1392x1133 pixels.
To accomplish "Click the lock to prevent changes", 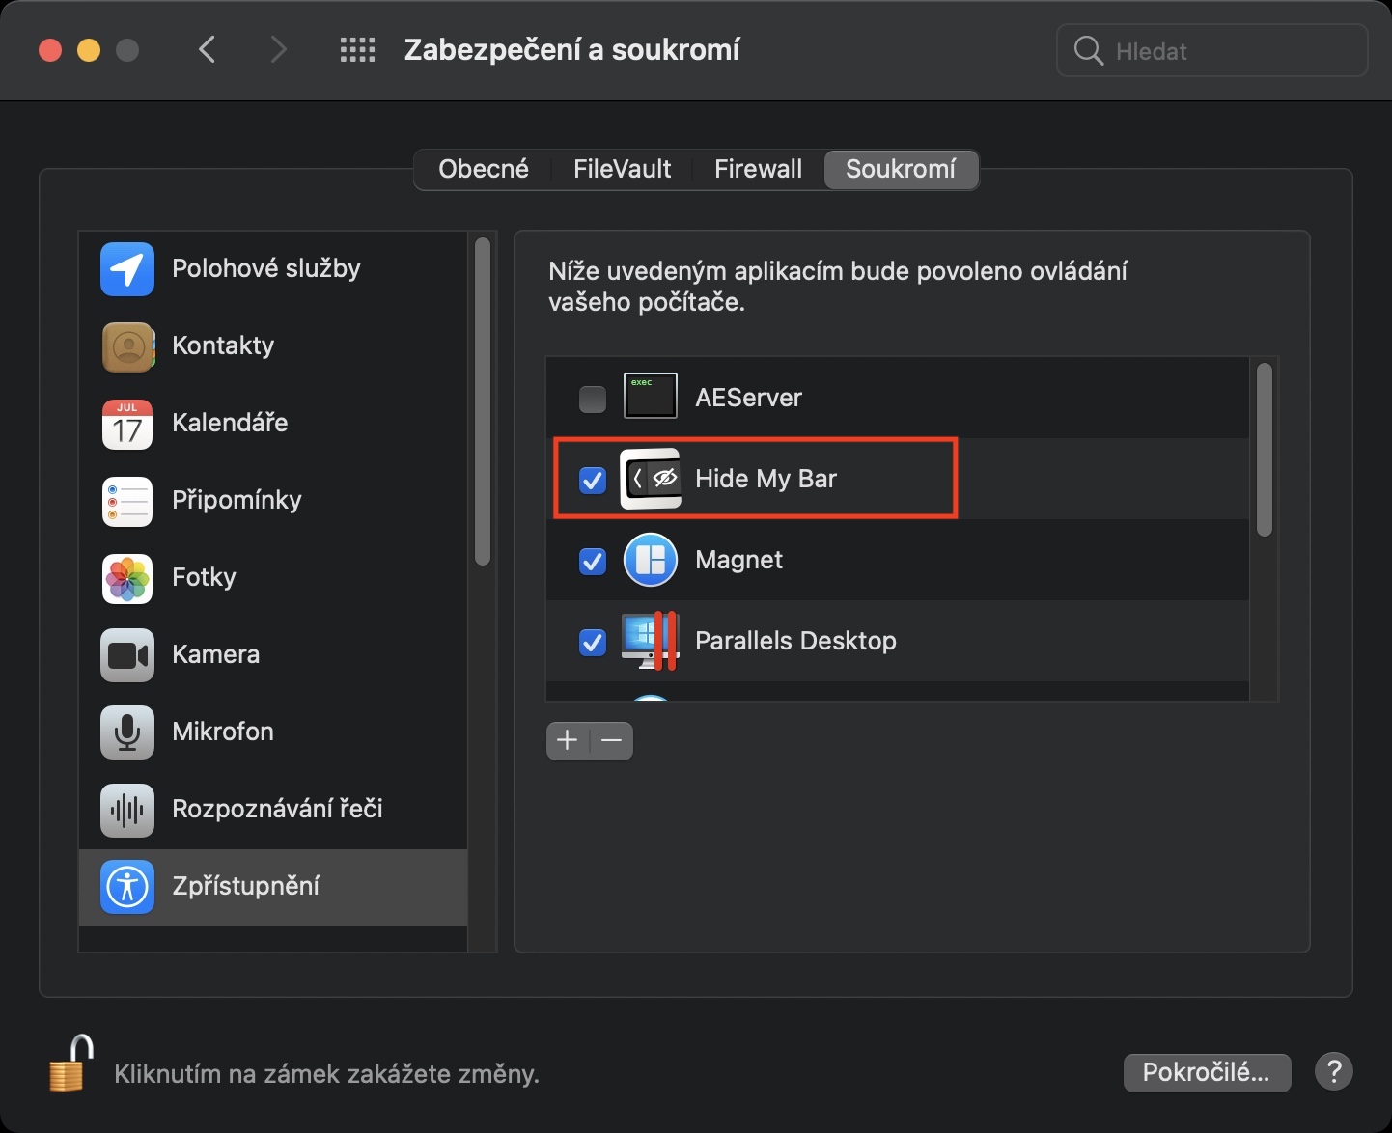I will point(69,1064).
